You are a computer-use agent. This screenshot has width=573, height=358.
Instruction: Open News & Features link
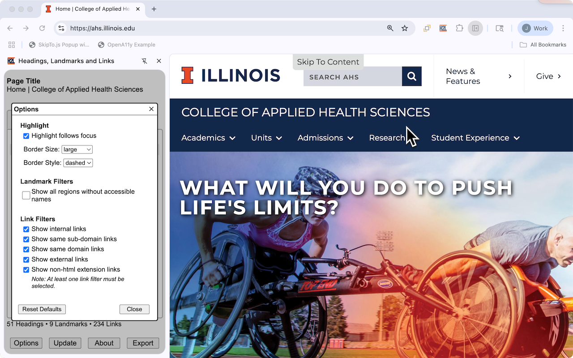479,76
